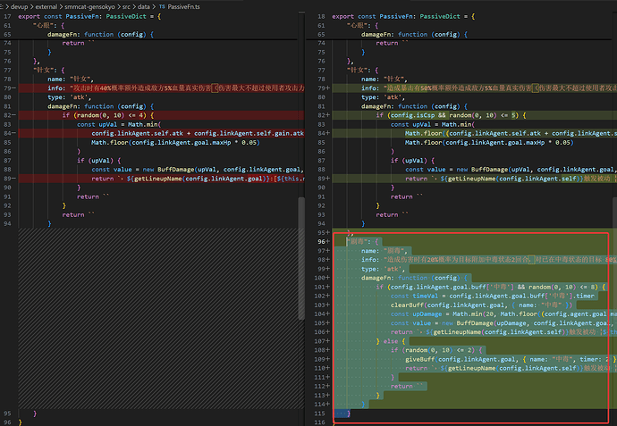Click added line number '112+'
The width and height of the screenshot is (617, 426).
click(322, 387)
